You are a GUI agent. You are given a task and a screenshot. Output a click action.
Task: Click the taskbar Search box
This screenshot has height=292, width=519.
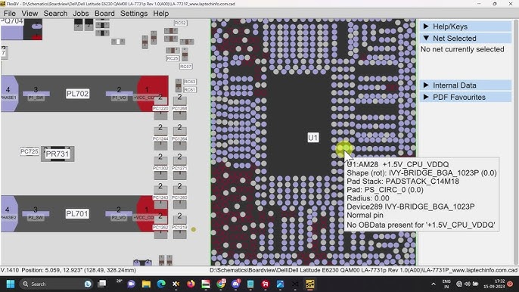(x=56, y=284)
